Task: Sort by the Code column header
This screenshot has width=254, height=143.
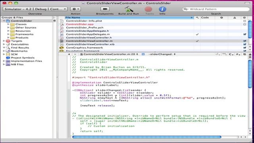Action: tap(208, 17)
